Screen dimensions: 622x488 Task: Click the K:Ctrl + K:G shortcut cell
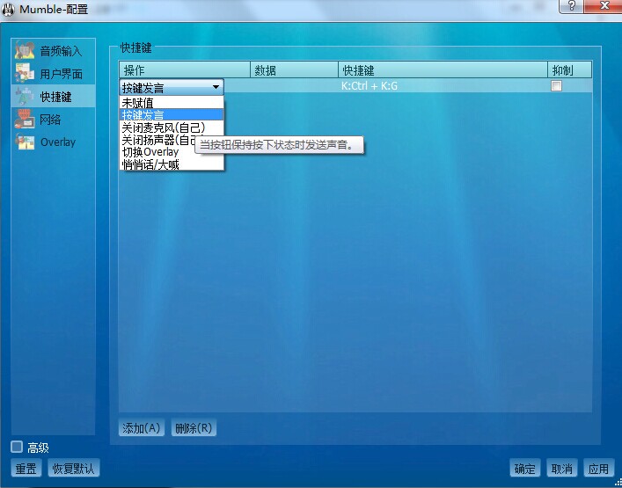tap(443, 85)
